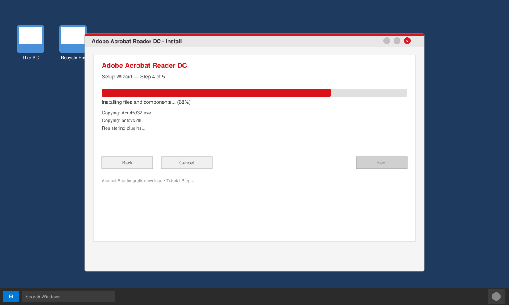This screenshot has height=305, width=509.
Task: Click the red Adobe Acrobat Reader DC heading
Action: click(144, 66)
